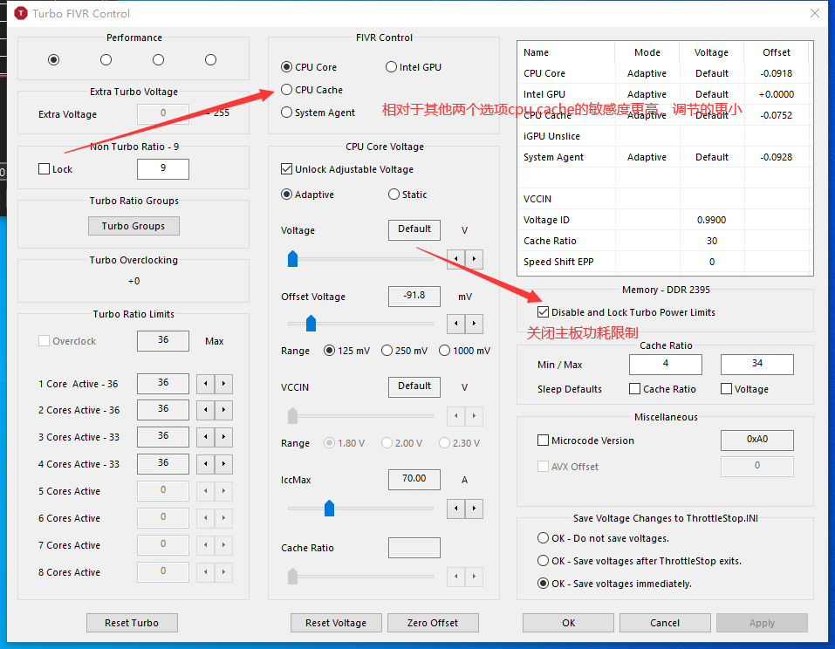Viewport: 835px width, 649px height.
Task: Open Turbo Groups settings
Action: [x=133, y=226]
